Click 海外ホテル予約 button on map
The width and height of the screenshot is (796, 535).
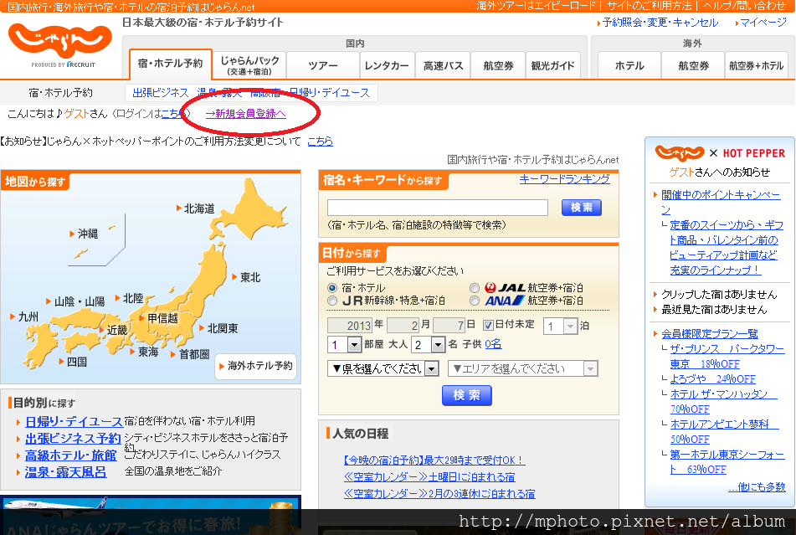[x=256, y=366]
